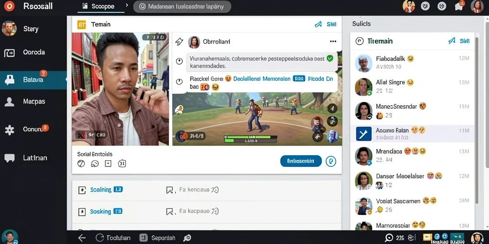Click the square icon under Sorial Enrtoiils

click(x=108, y=163)
